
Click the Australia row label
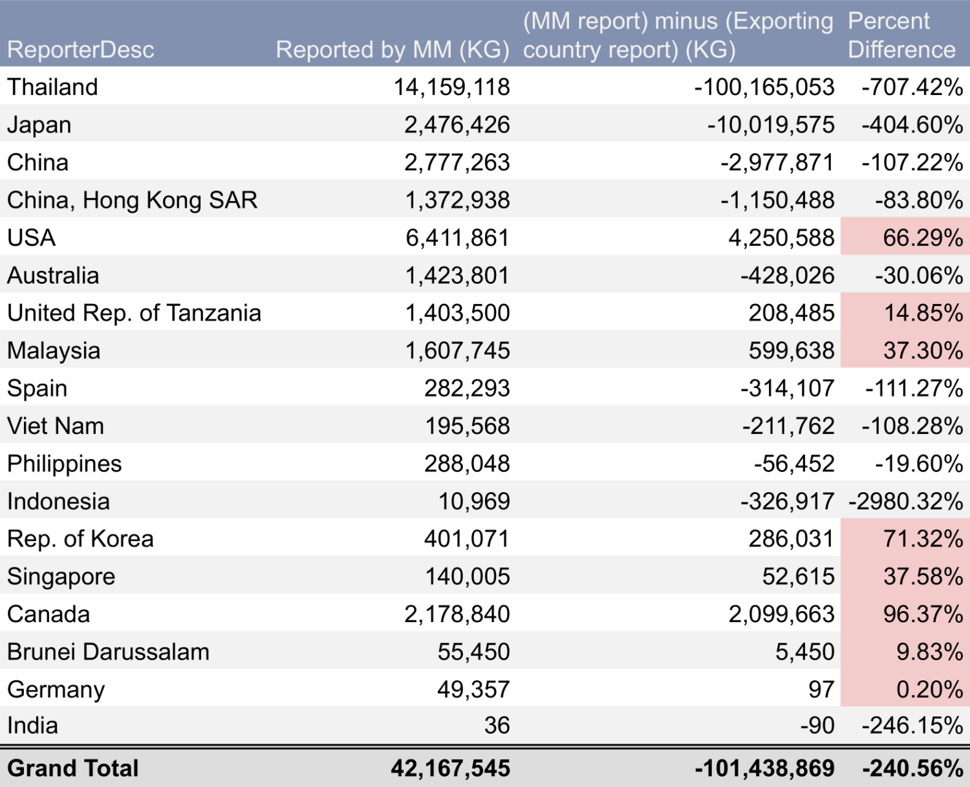[53, 275]
